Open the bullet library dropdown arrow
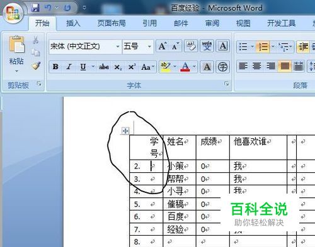Image resolution: width=315 pixels, height=247 pixels. click(x=253, y=47)
